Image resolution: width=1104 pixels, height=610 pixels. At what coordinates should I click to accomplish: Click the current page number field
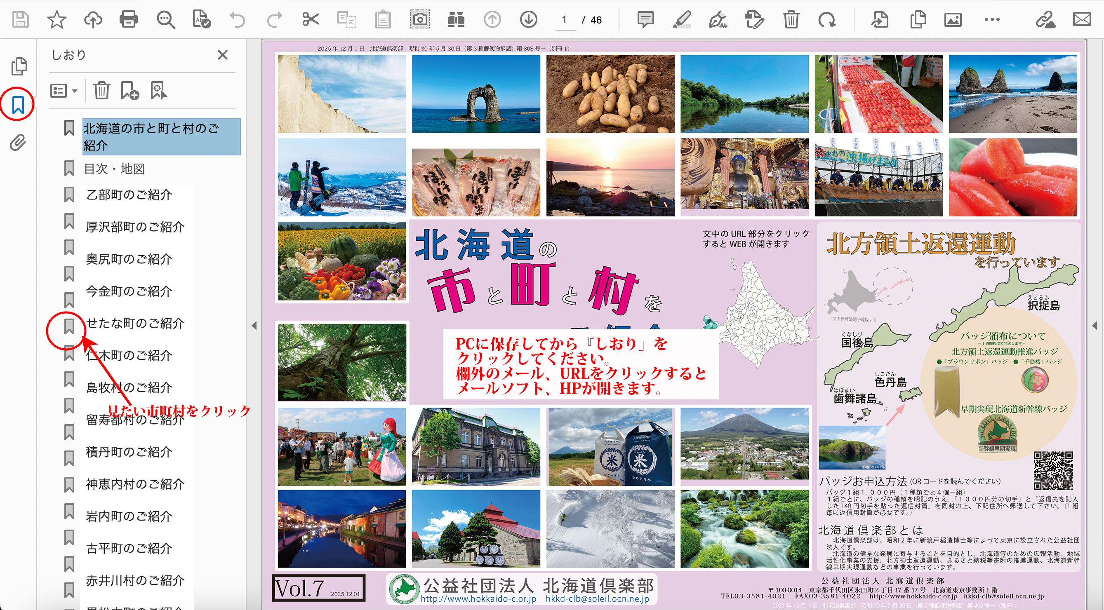(565, 20)
